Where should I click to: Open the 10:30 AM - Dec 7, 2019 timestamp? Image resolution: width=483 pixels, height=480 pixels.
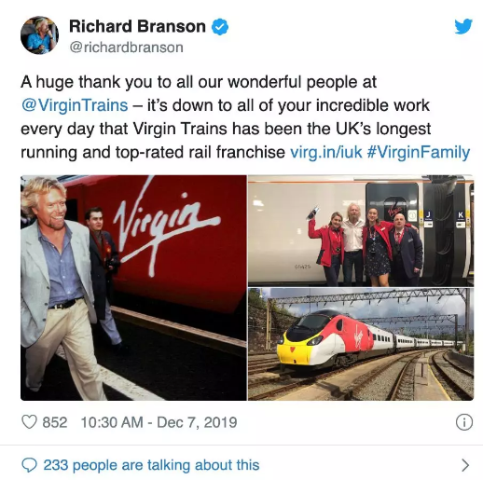tap(159, 422)
